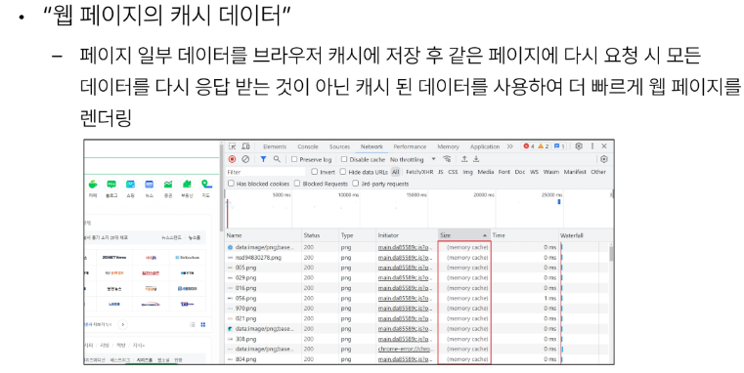The width and height of the screenshot is (744, 373).
Task: Check the Blocked Requests checkbox
Action: coord(297,184)
